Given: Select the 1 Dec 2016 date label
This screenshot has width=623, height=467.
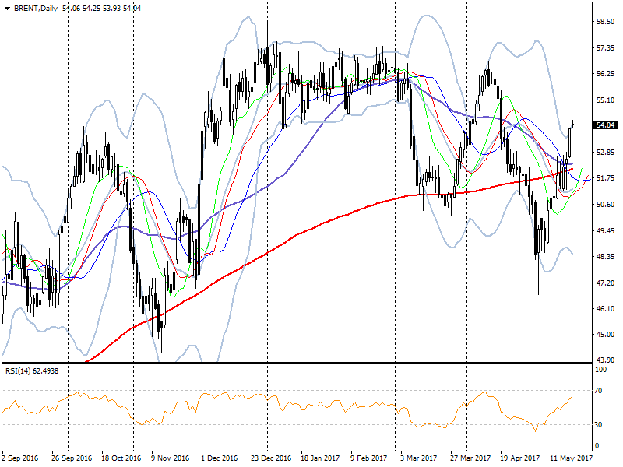Looking at the screenshot, I should tap(220, 458).
